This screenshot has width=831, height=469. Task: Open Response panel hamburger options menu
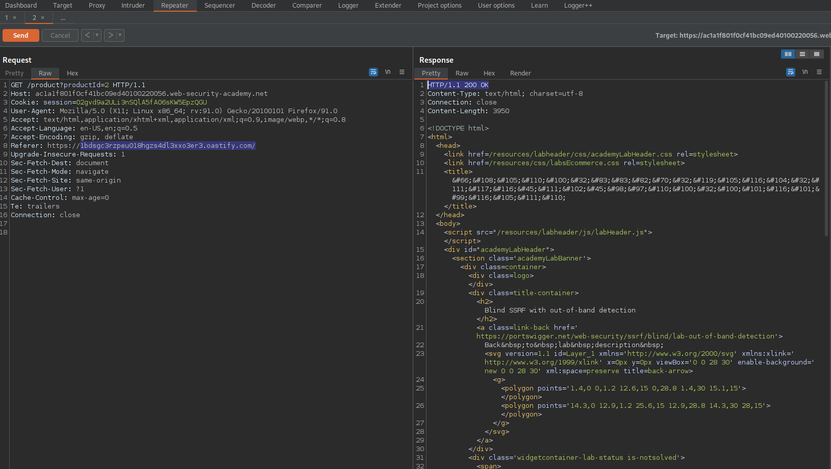click(819, 72)
